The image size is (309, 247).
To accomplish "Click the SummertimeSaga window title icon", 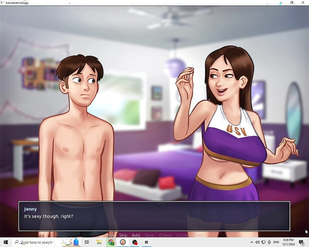I will [2, 3].
